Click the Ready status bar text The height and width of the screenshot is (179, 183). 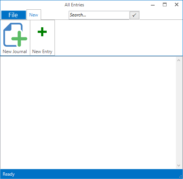pos(9,174)
